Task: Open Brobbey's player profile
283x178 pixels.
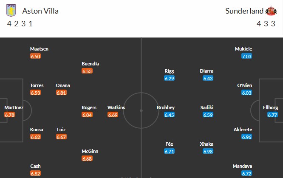Action: 166,107
